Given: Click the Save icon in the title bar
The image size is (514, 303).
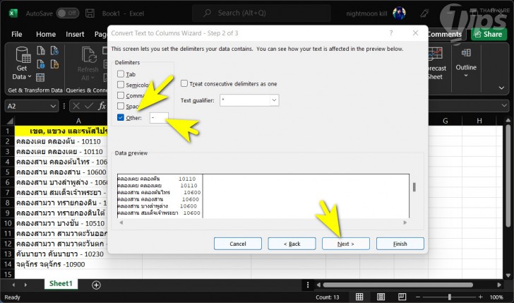Looking at the screenshot, I should click(90, 13).
